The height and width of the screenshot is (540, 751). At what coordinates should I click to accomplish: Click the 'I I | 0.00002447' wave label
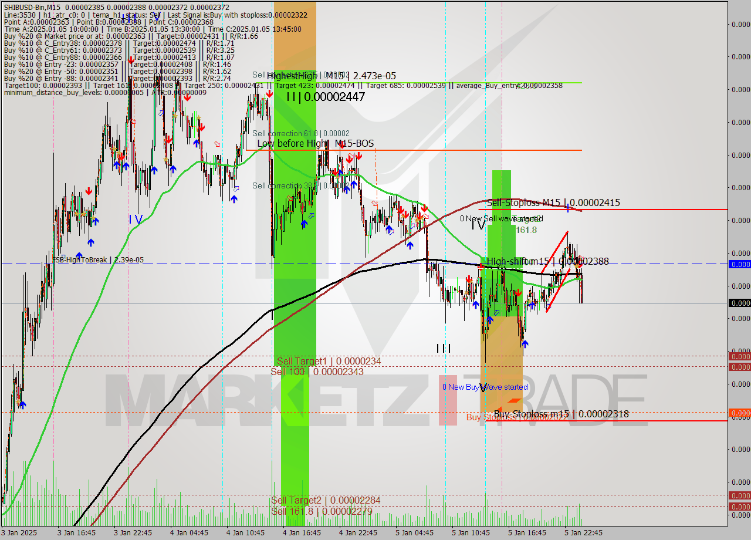tap(326, 97)
